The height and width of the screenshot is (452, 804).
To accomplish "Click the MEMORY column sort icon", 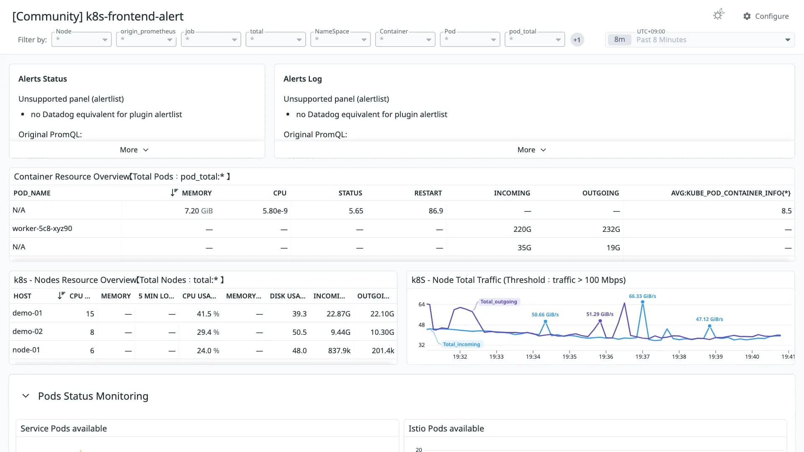I will point(174,193).
